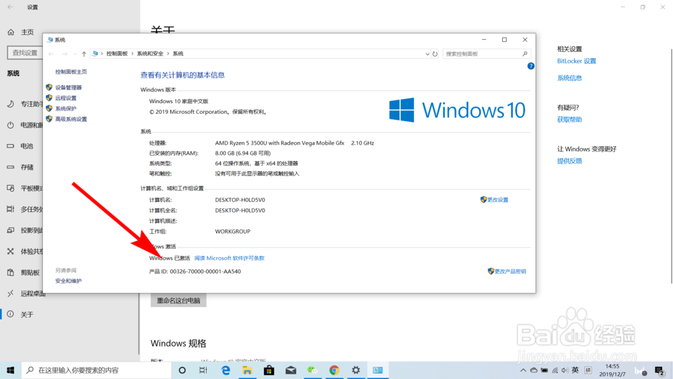The width and height of the screenshot is (673, 379).
Task: Open recent locations dropdown arrow
Action: click(x=75, y=54)
